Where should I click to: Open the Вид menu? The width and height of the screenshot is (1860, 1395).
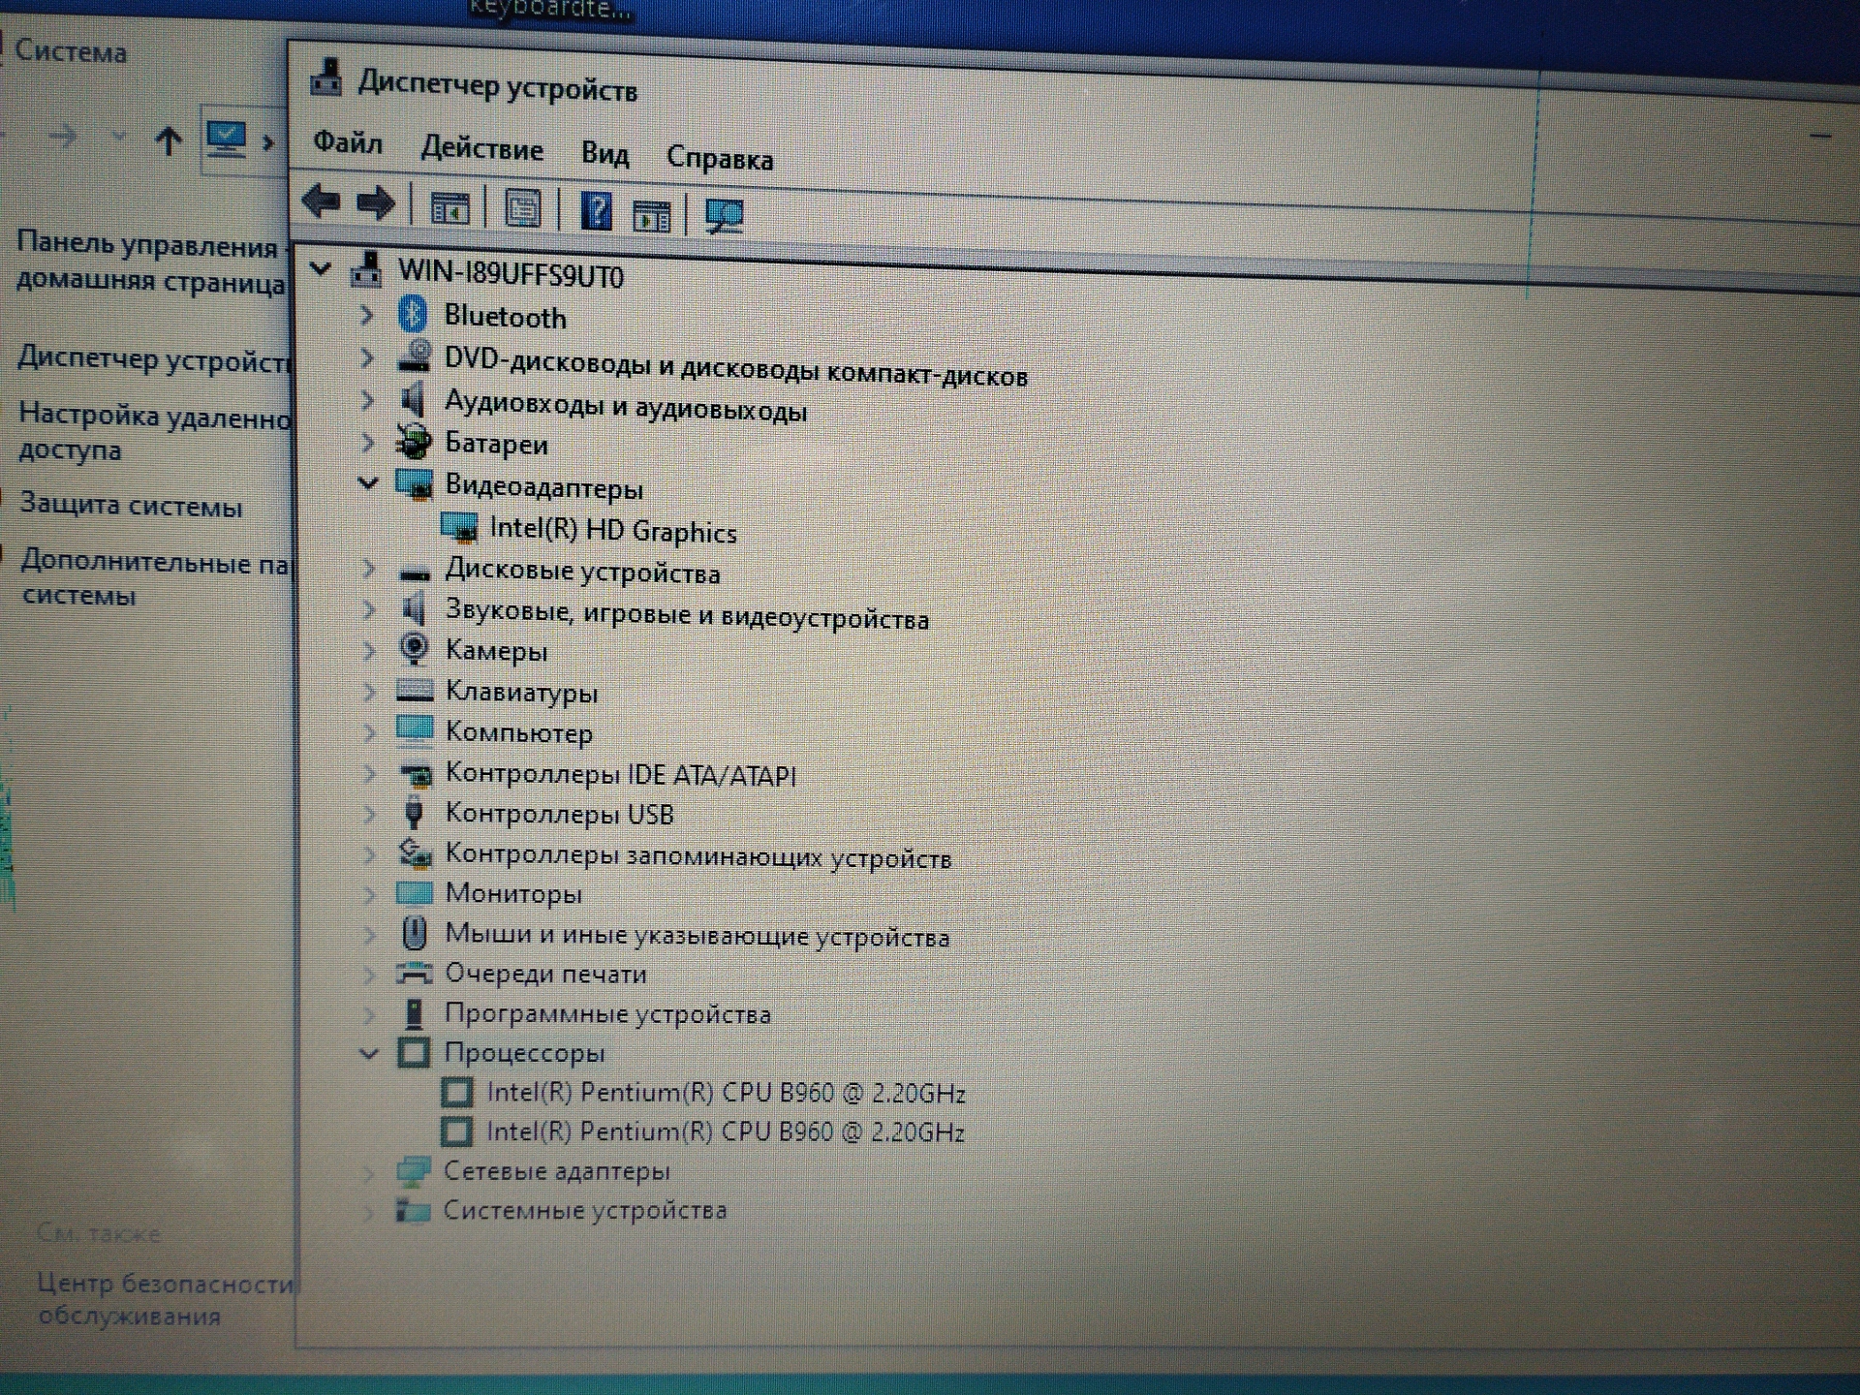coord(604,153)
